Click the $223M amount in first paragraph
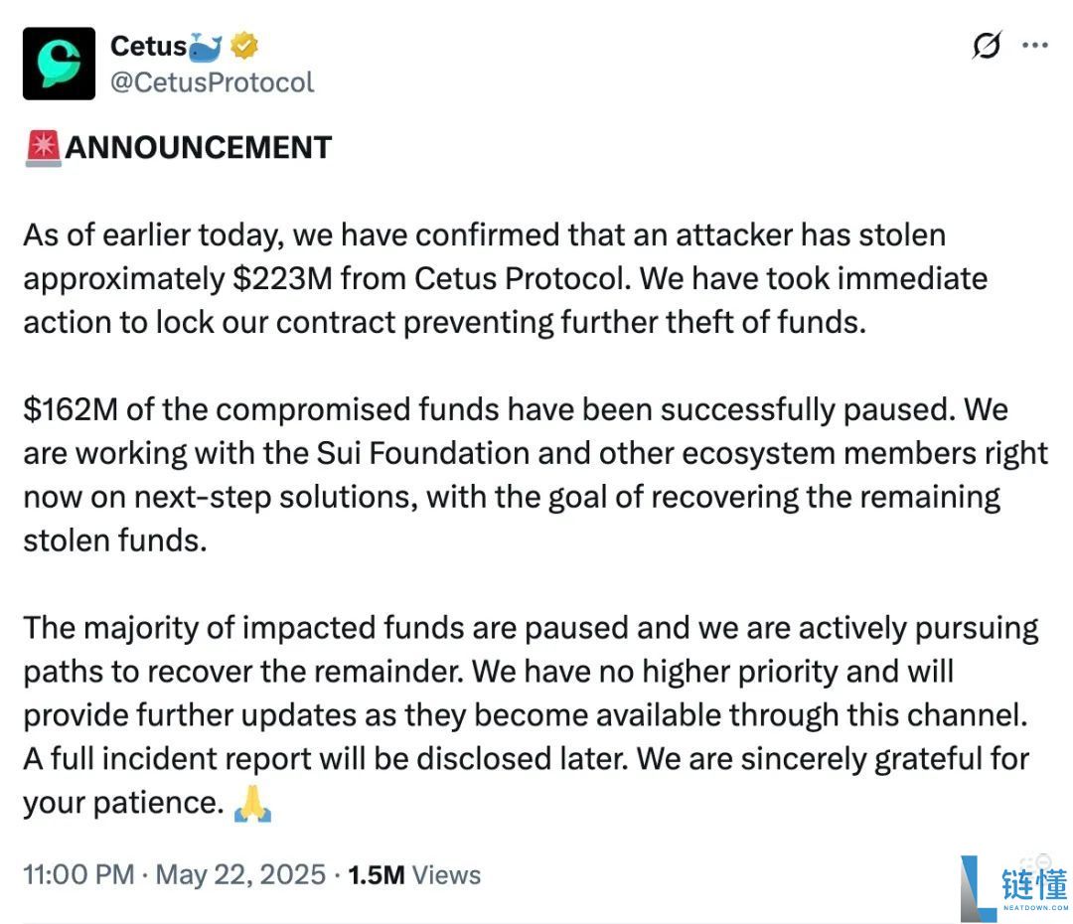The image size is (1073, 924). click(x=282, y=278)
